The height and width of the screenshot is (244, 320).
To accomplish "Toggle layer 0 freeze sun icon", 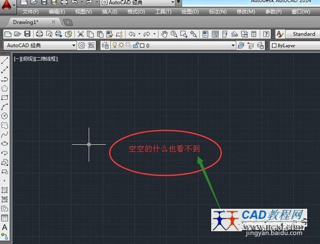I will [122, 45].
